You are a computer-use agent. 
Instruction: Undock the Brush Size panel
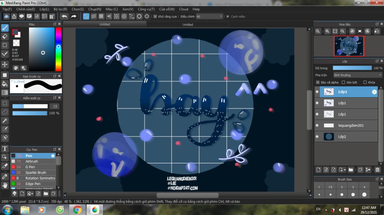click(377, 179)
